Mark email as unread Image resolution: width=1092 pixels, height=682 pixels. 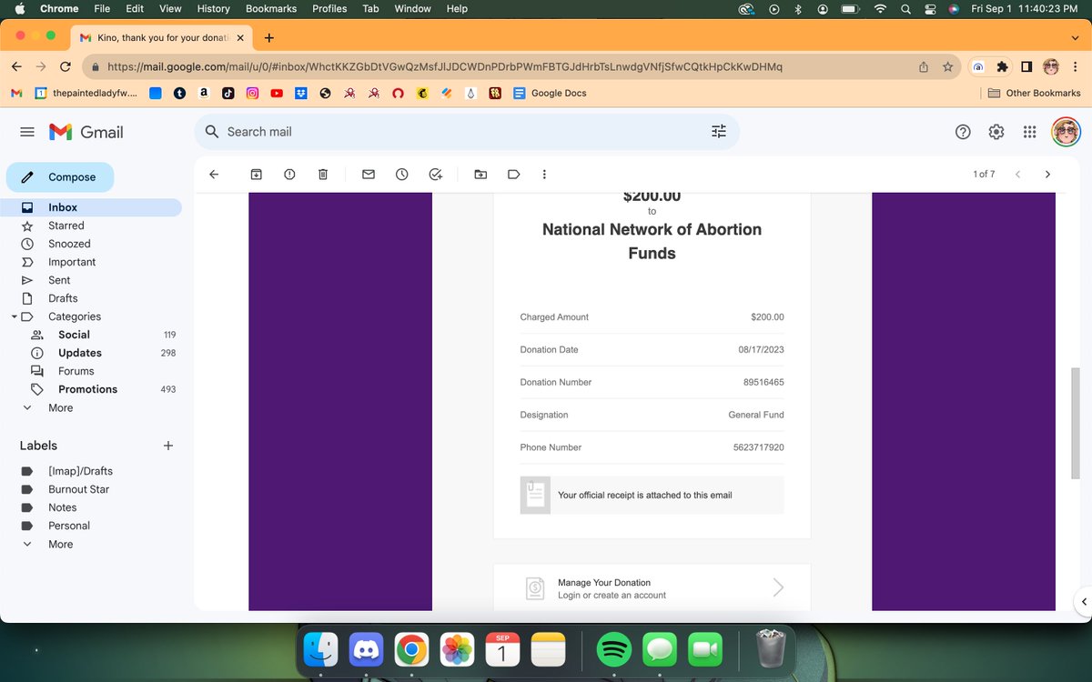pos(369,174)
